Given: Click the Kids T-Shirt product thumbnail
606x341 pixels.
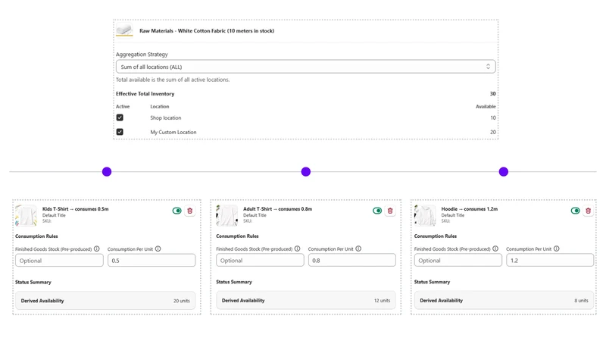Looking at the screenshot, I should point(26,215).
